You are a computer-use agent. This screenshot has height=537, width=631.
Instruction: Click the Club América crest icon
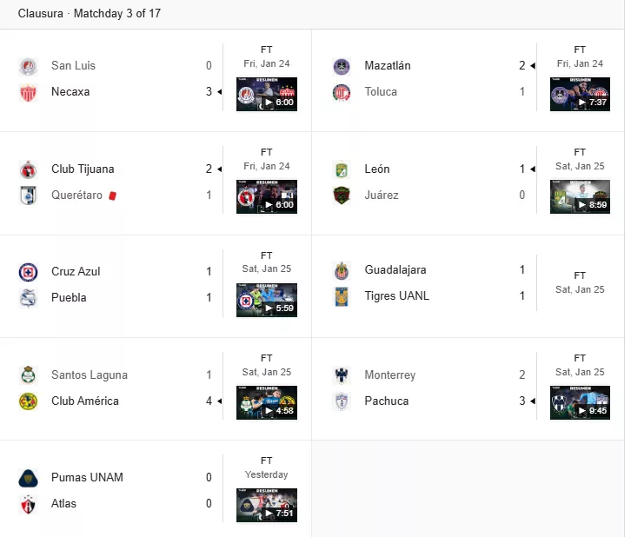pos(28,401)
